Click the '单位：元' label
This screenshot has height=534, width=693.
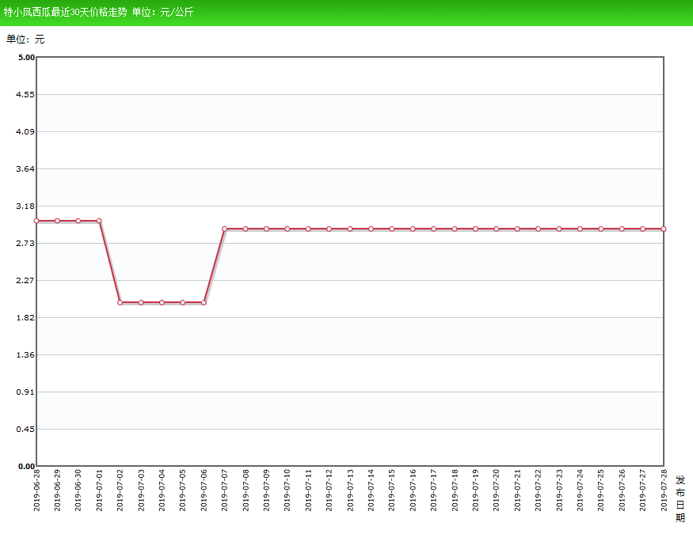coord(25,40)
